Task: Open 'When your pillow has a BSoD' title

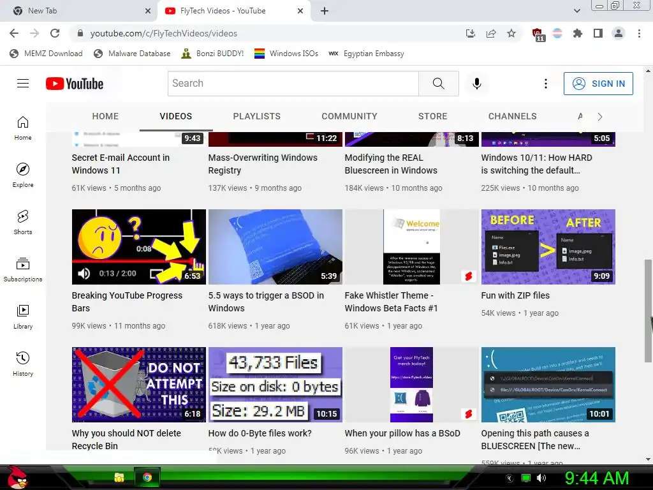Action: pos(402,433)
